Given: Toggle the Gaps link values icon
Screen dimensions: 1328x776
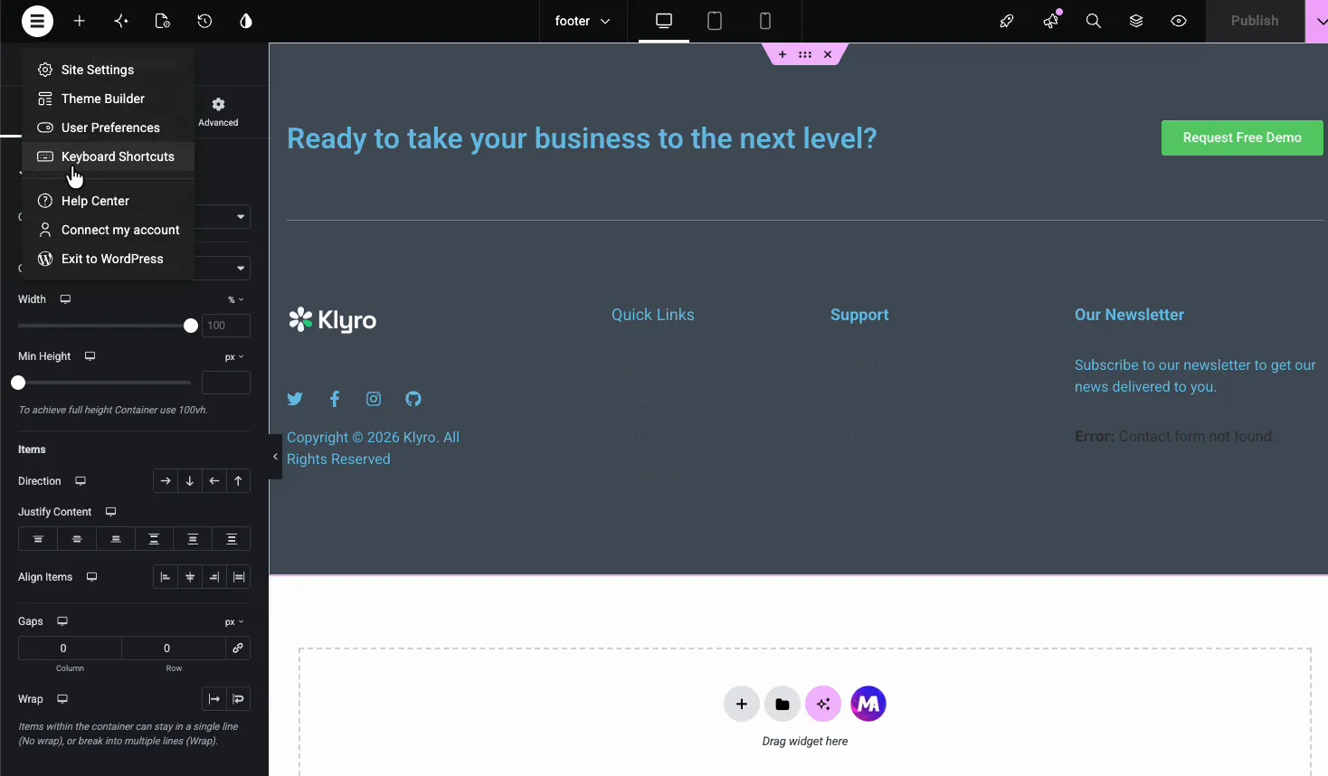Looking at the screenshot, I should [x=238, y=648].
